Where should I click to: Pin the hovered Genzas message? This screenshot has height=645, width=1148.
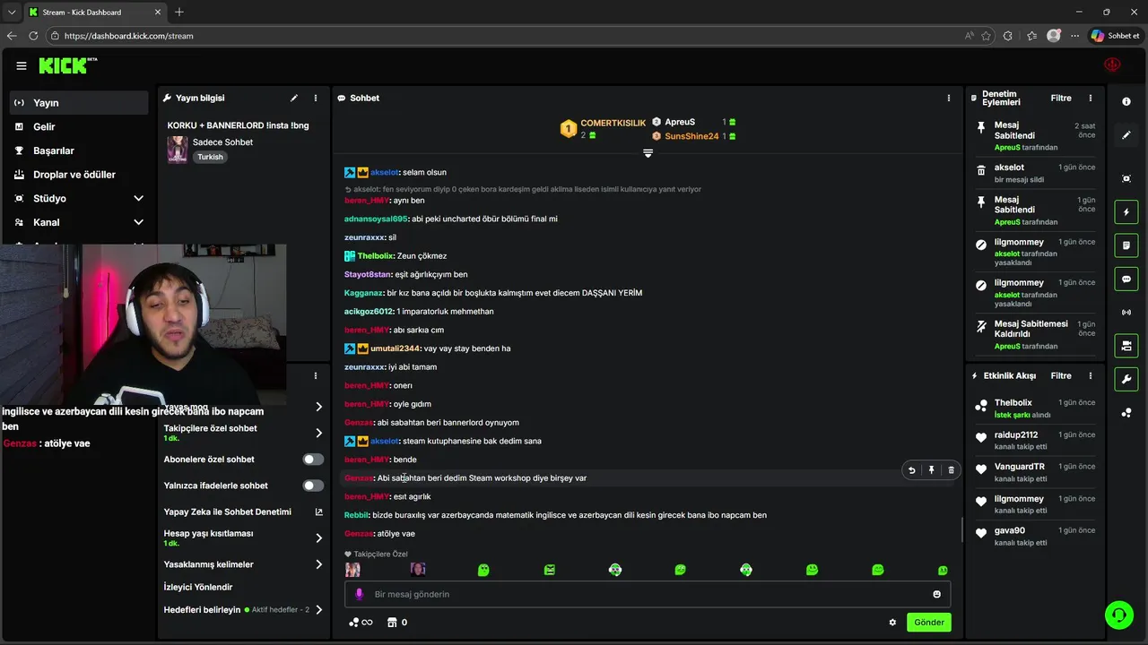click(932, 470)
